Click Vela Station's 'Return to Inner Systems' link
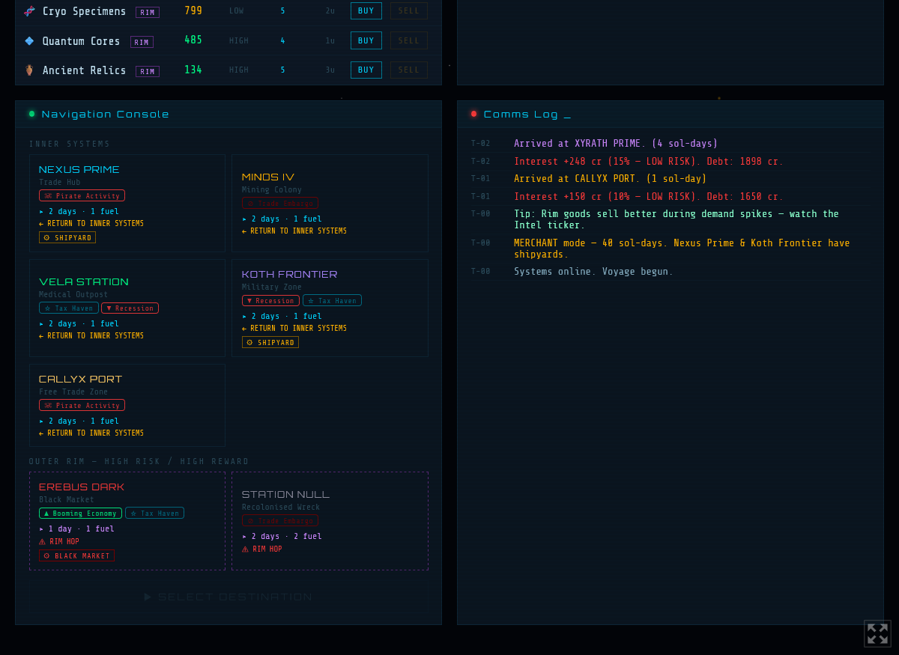Image resolution: width=899 pixels, height=655 pixels. pos(91,336)
